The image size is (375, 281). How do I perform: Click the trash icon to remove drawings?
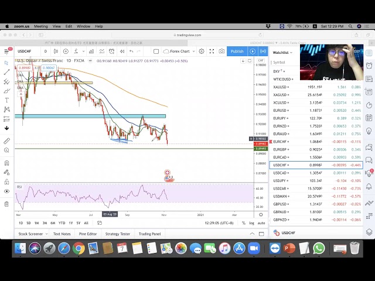pyautogui.click(x=6, y=204)
